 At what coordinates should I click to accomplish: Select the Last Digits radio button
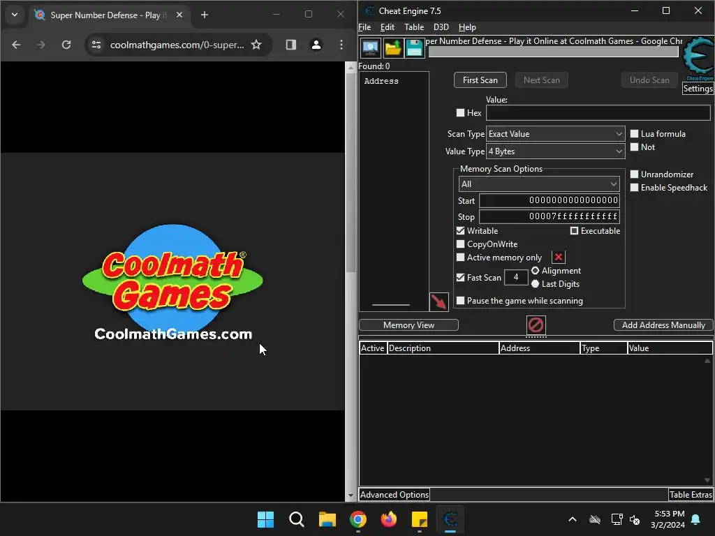point(536,283)
